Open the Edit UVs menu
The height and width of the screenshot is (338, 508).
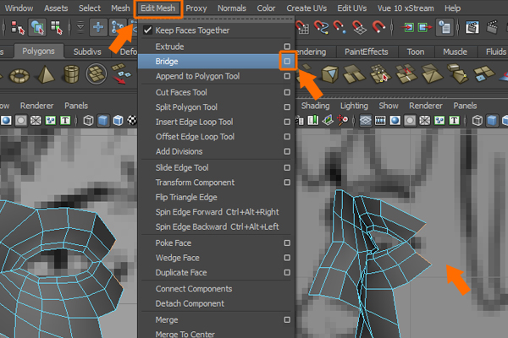point(352,8)
